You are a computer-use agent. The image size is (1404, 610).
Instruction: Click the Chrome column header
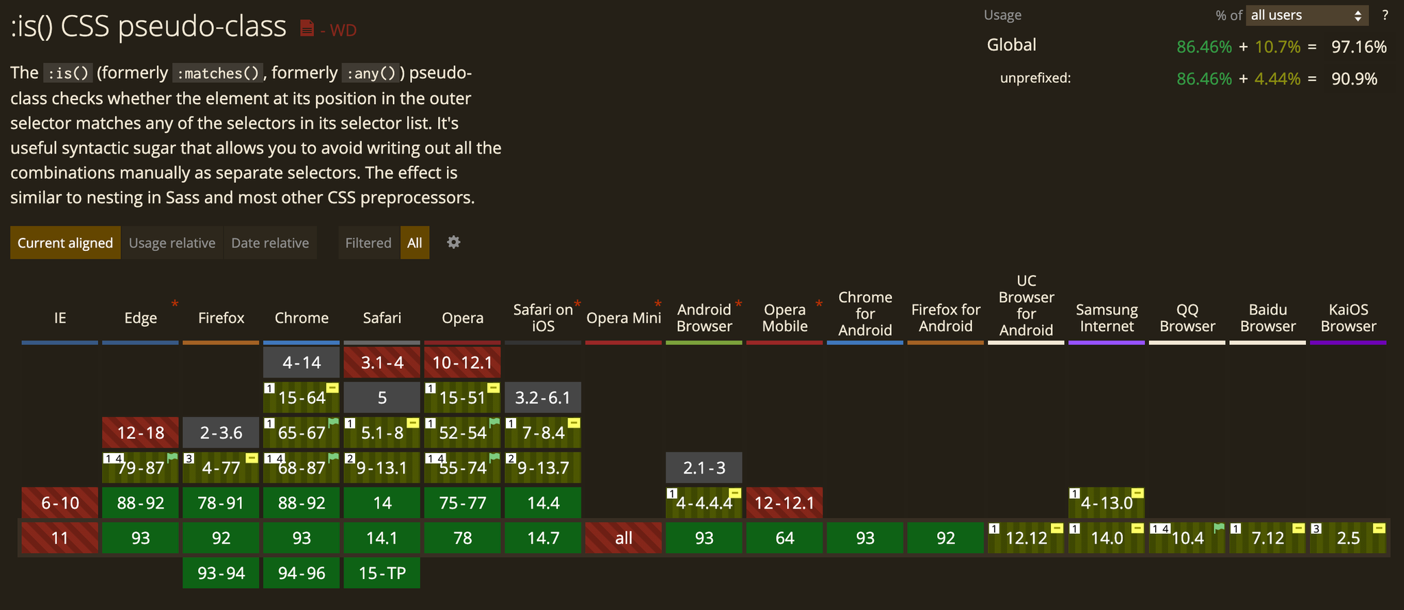302,318
